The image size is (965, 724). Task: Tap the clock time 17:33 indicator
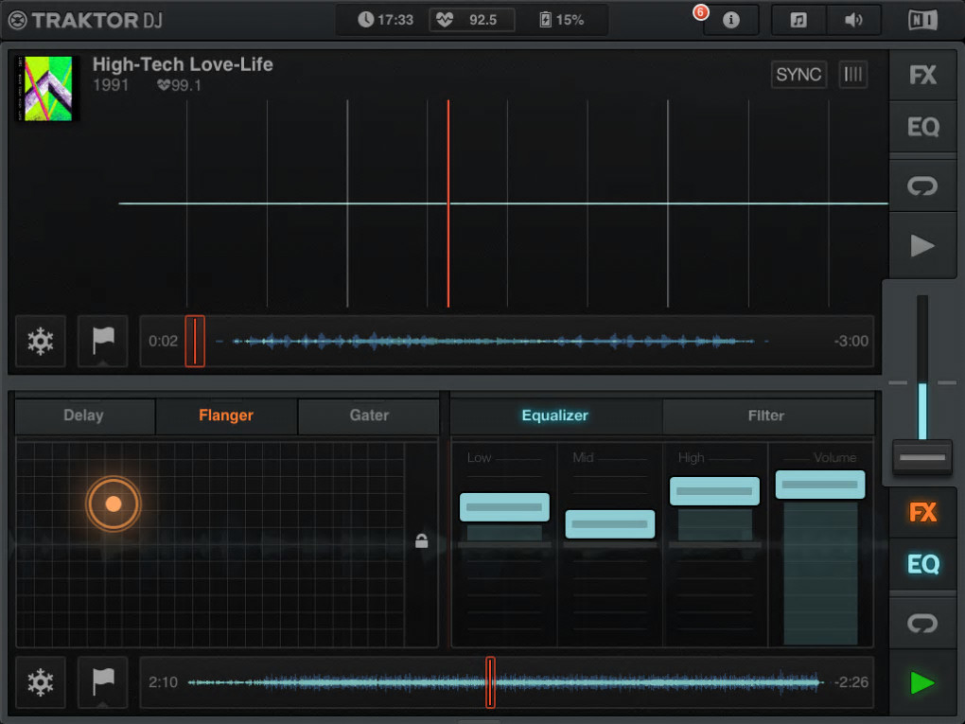pyautogui.click(x=385, y=20)
